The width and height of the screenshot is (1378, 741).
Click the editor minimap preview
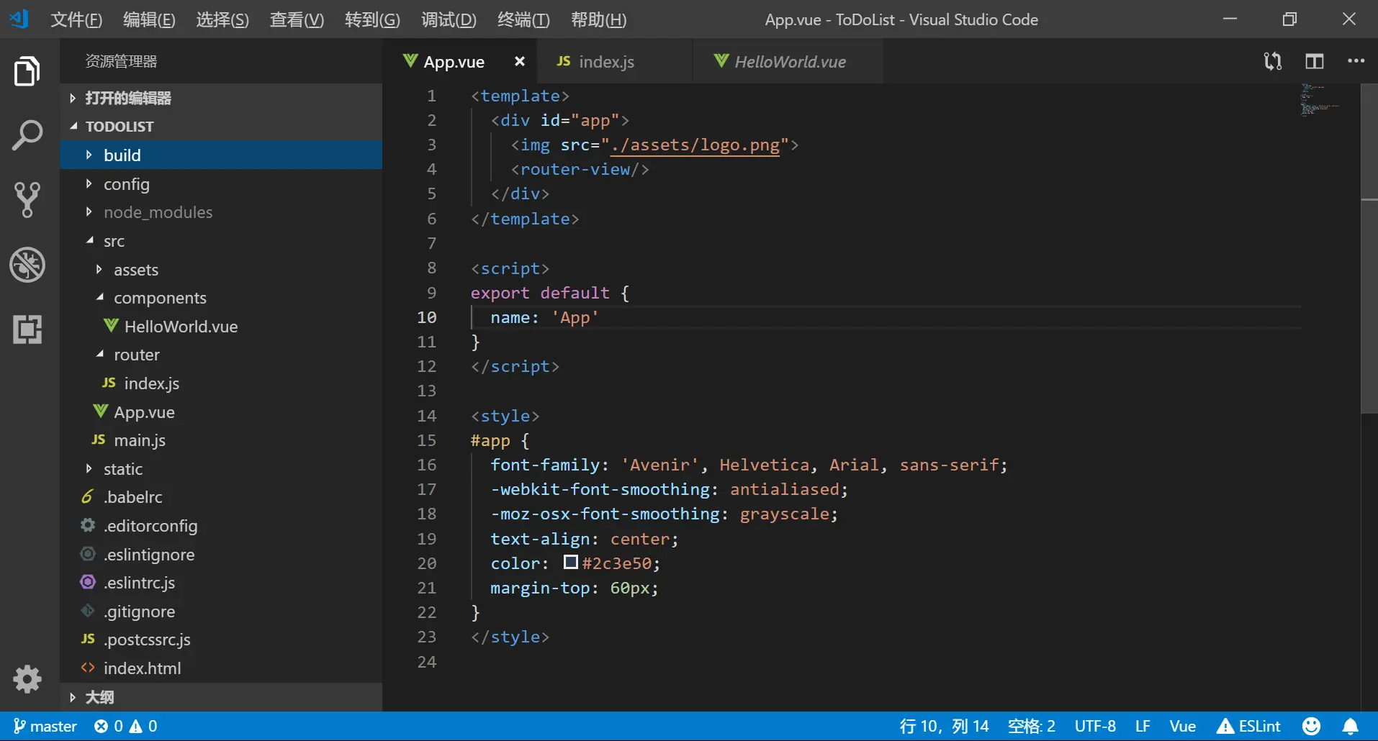tap(1320, 99)
